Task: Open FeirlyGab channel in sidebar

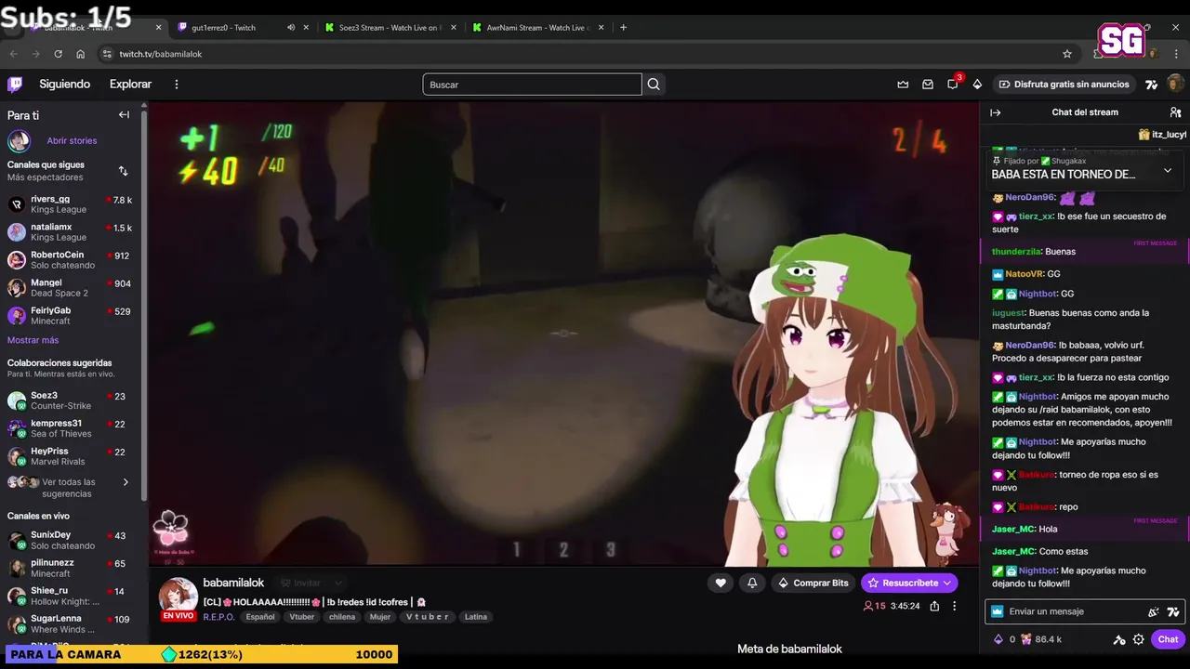Action: tap(70, 316)
